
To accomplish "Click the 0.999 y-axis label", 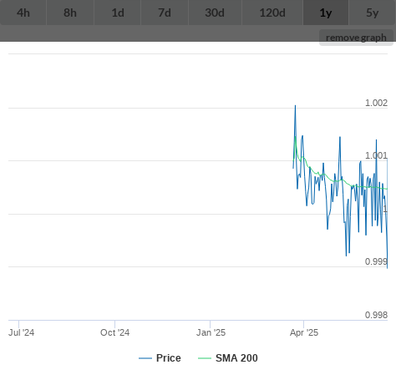I will pos(376,261).
